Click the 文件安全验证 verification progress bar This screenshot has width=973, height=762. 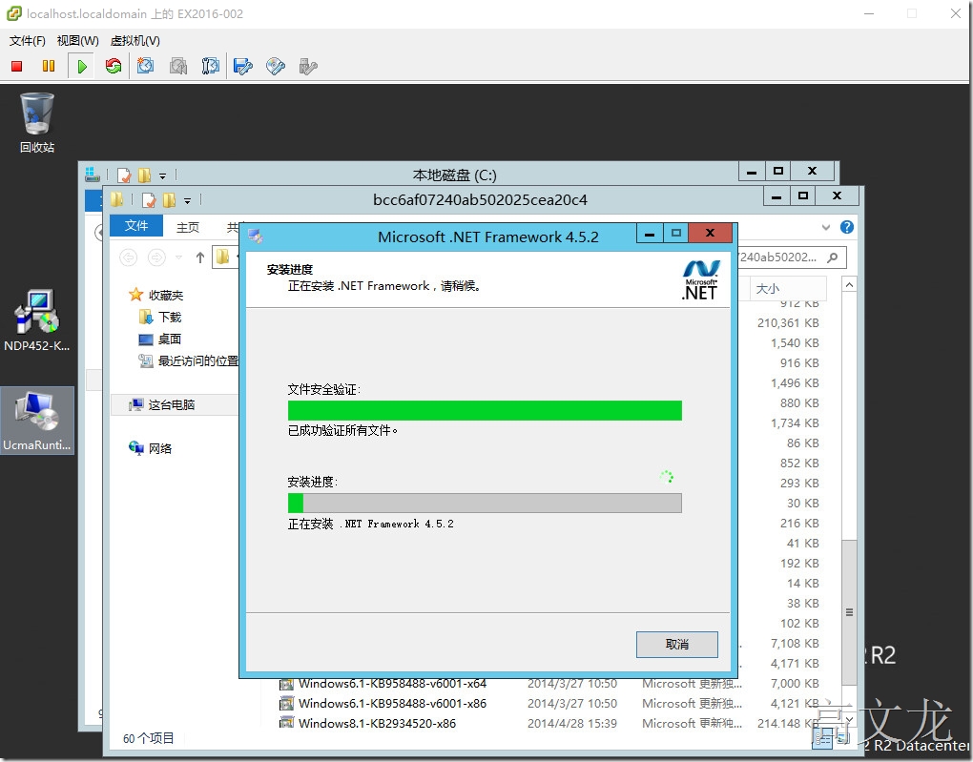[485, 411]
